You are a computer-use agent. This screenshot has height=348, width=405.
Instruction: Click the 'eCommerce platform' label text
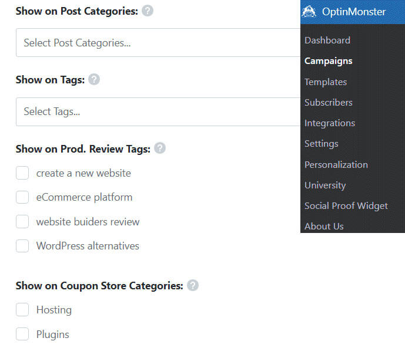pos(84,197)
